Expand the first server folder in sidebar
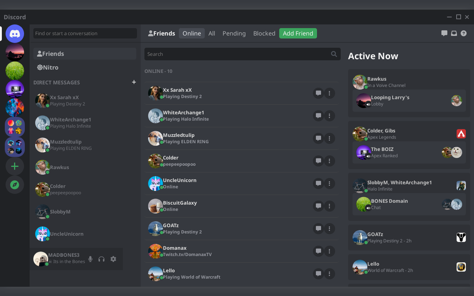The image size is (474, 296). tap(15, 127)
